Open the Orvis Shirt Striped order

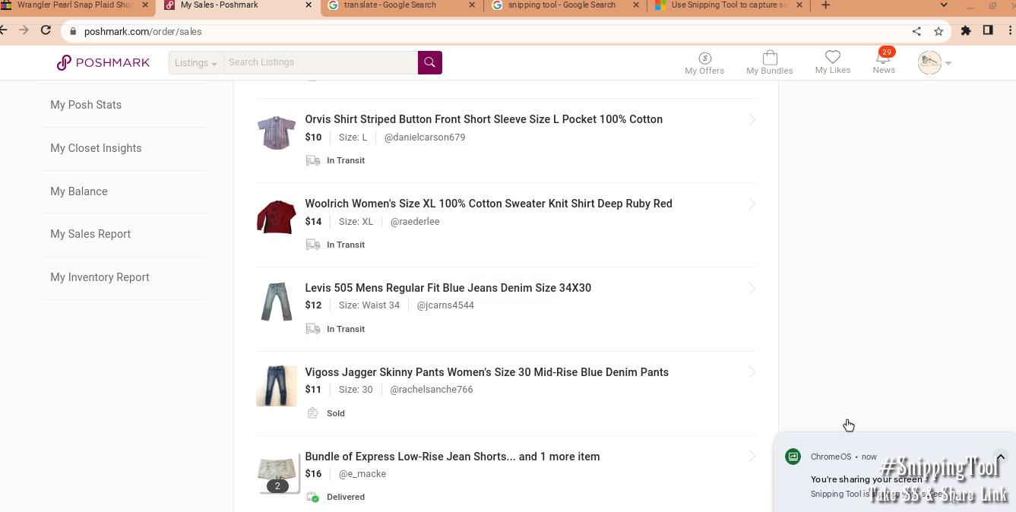(x=483, y=119)
